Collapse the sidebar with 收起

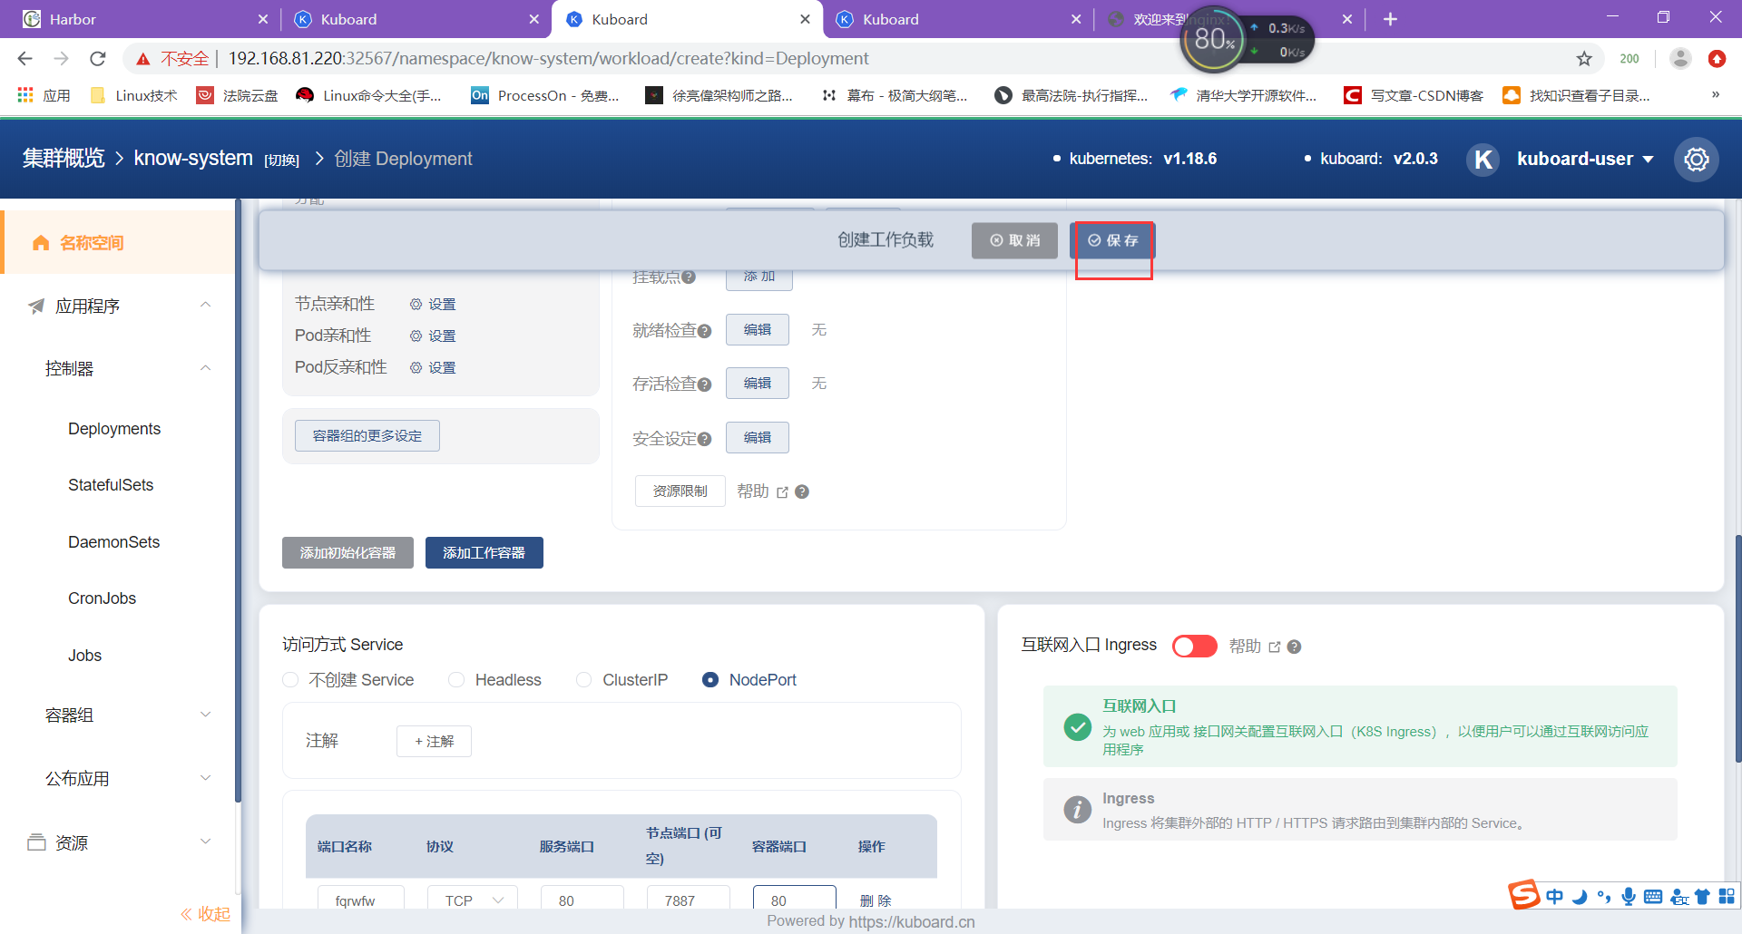click(205, 914)
